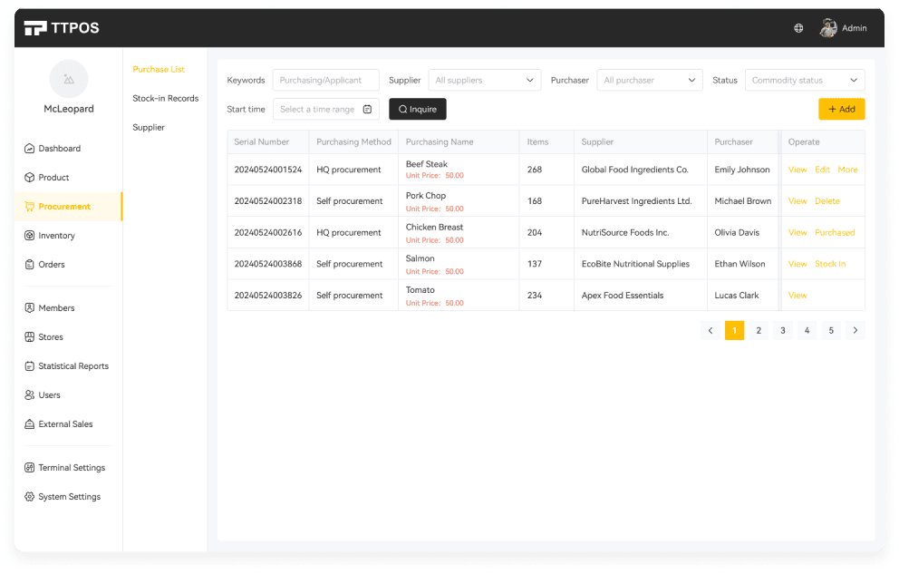This screenshot has height=574, width=899.
Task: Open the Orders menu item
Action: (68, 265)
